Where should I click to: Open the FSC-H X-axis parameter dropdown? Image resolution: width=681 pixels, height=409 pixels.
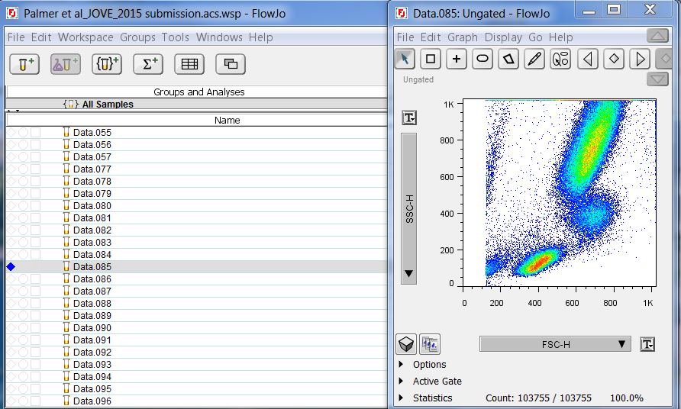pos(555,344)
